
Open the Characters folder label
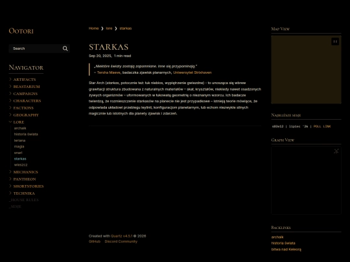pos(27,101)
